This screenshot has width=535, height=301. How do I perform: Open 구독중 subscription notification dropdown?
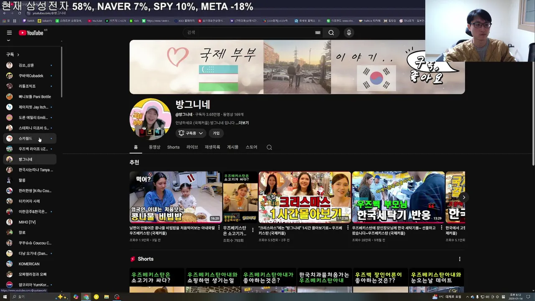click(191, 133)
